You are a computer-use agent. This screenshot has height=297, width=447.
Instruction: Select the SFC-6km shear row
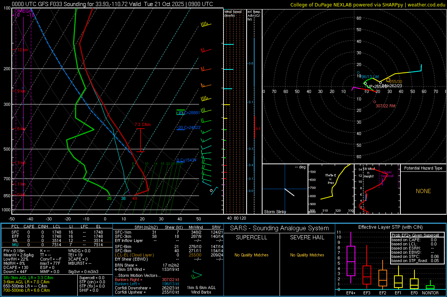click(169, 247)
